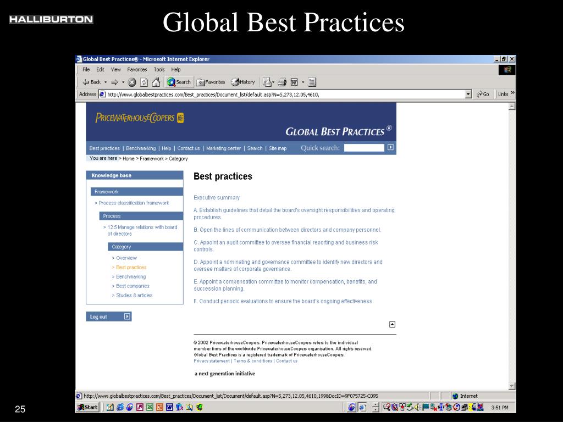Open the File menu
The height and width of the screenshot is (422, 563).
(86, 70)
